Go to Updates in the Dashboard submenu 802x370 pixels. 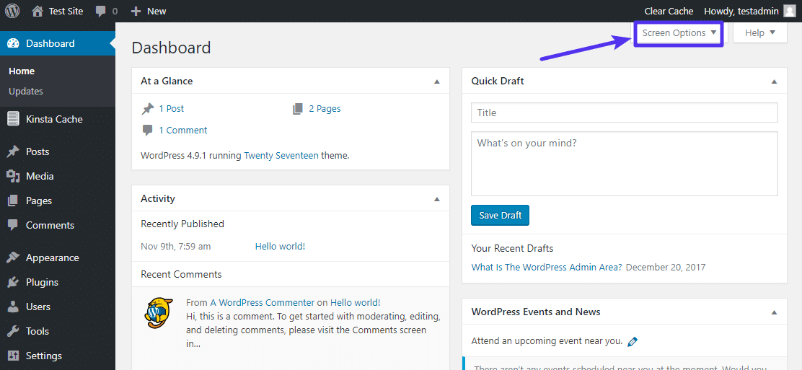[26, 92]
